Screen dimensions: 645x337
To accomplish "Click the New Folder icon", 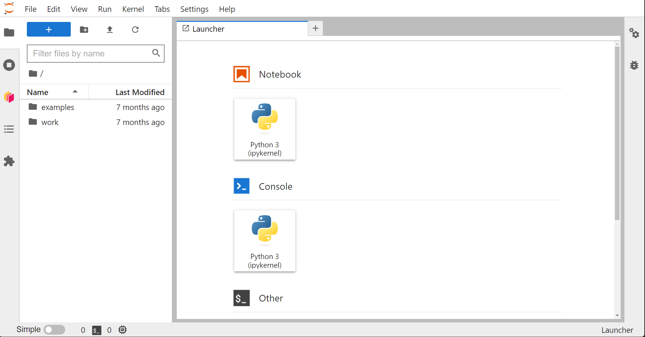I will [84, 30].
